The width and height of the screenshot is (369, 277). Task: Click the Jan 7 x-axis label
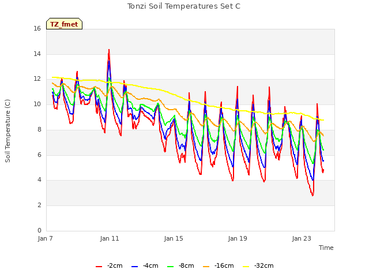45,238
